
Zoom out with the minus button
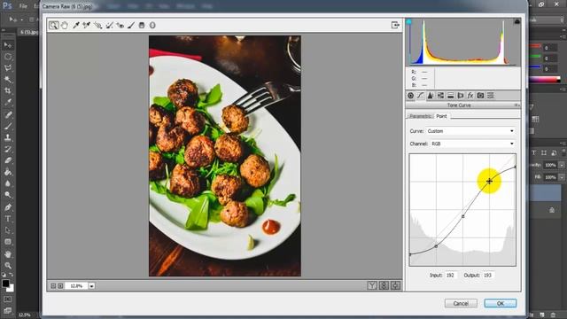[x=53, y=285]
